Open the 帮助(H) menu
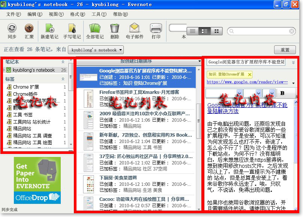The height and width of the screenshot is (217, 303). (120, 14)
